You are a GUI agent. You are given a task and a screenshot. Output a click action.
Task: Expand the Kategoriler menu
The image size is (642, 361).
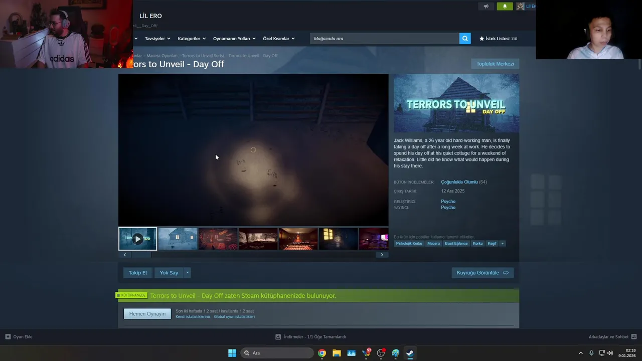pyautogui.click(x=192, y=39)
